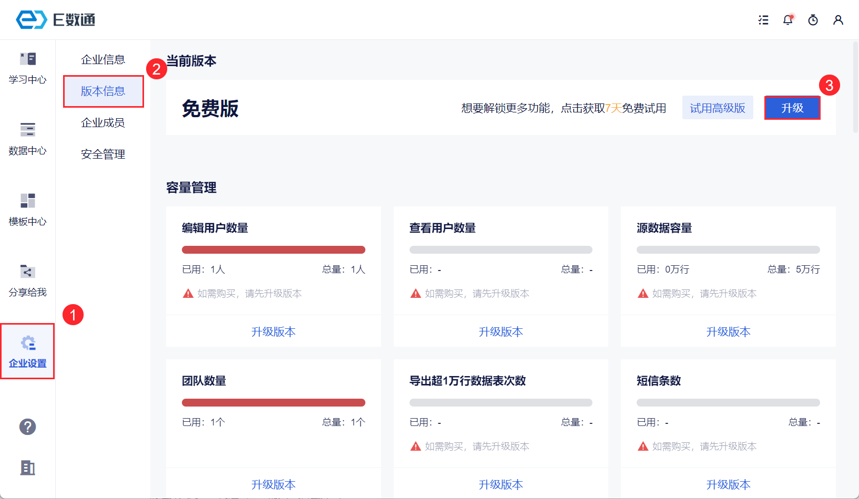The width and height of the screenshot is (859, 499).
Task: Open the user account profile icon
Action: [838, 20]
